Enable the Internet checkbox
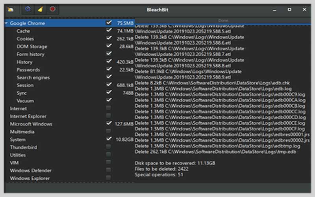This screenshot has height=197, width=315. 109,108
